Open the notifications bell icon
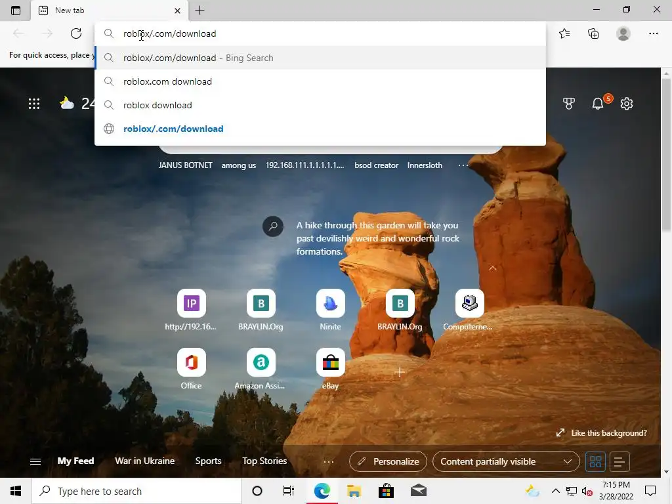672x504 pixels. pyautogui.click(x=598, y=103)
